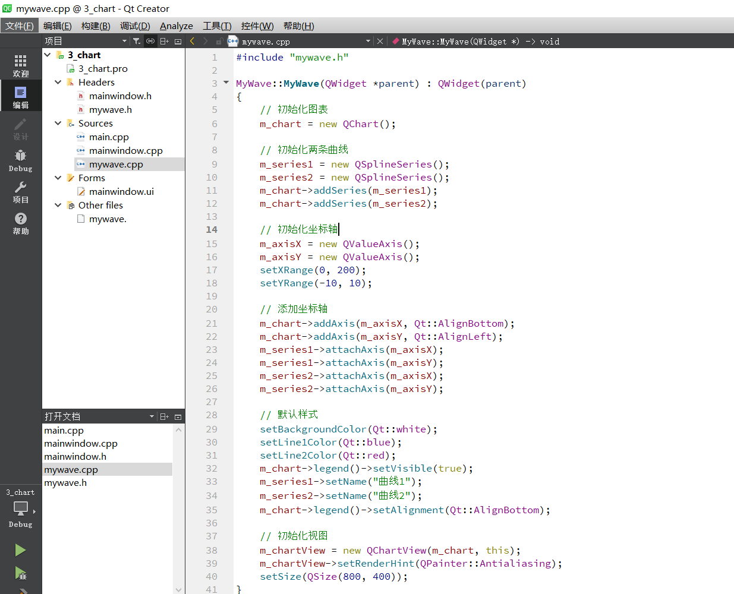The width and height of the screenshot is (734, 594).
Task: Toggle synchronize with editor link icon
Action: 150,41
